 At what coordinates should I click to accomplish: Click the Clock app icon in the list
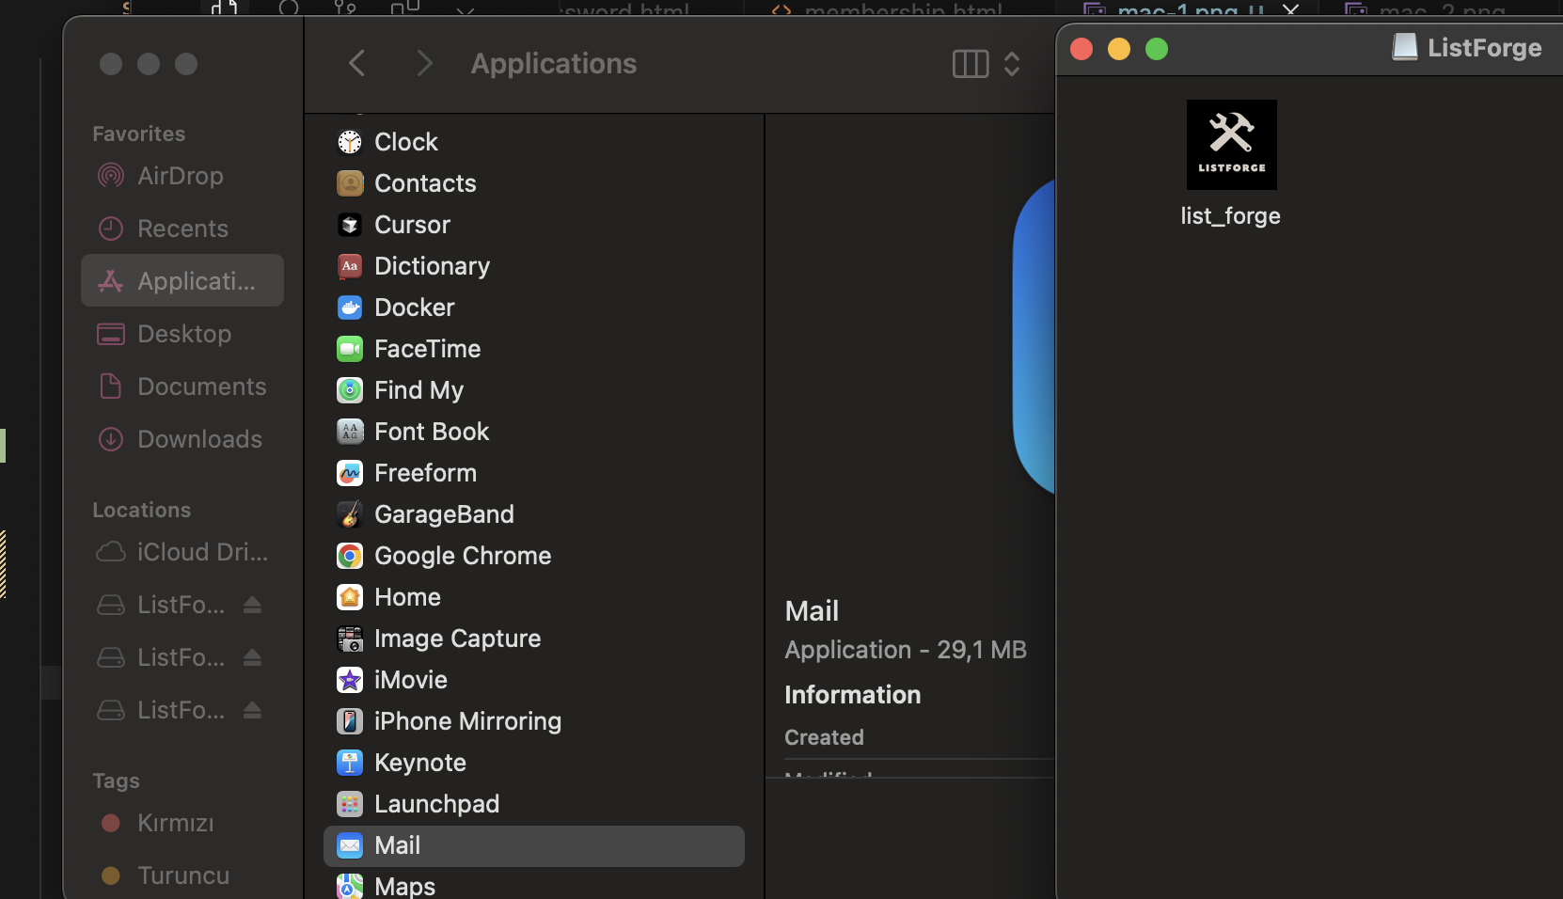[x=350, y=142]
